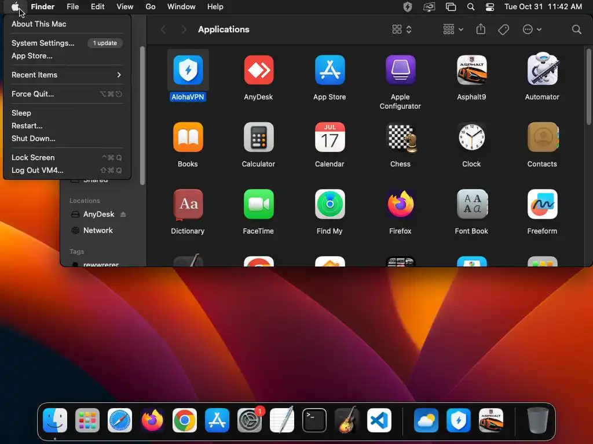The height and width of the screenshot is (444, 593).
Task: Expand Recent Items submenu
Action: pyautogui.click(x=67, y=75)
